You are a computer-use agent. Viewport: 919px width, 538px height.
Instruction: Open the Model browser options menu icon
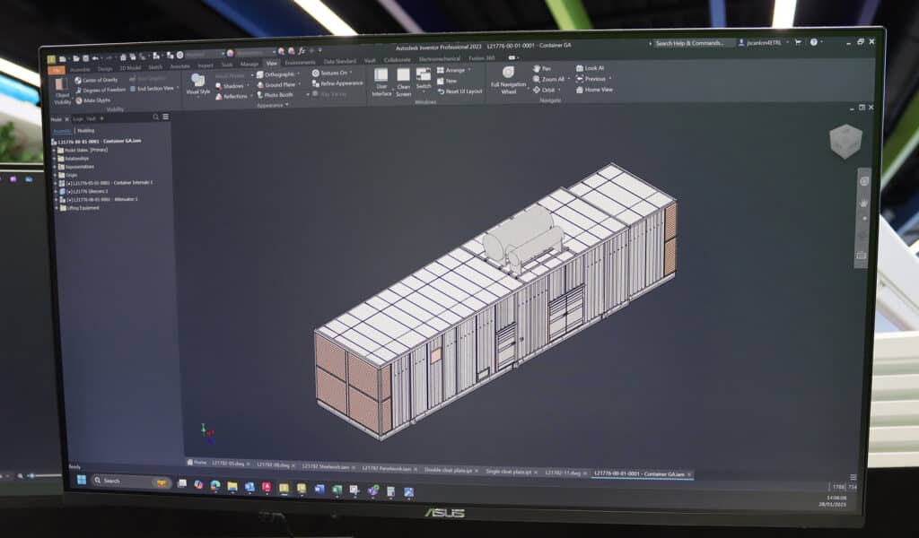166,117
